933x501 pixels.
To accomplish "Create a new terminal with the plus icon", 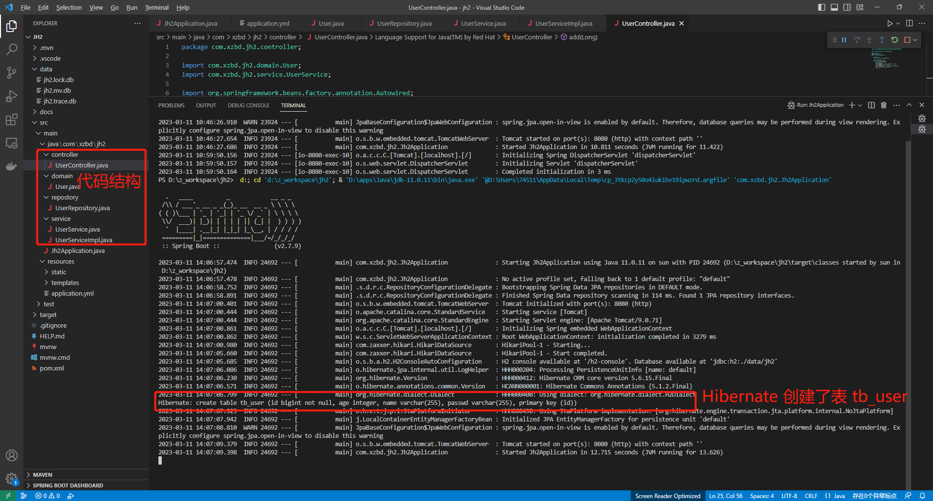I will coord(852,105).
